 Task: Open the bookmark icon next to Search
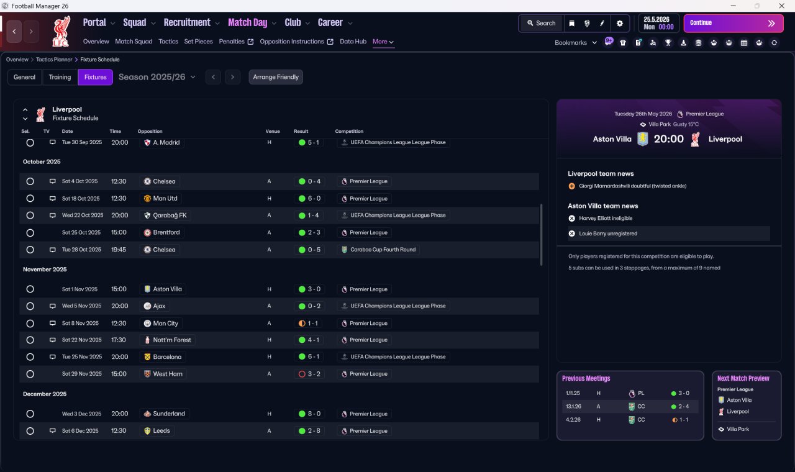(x=572, y=23)
